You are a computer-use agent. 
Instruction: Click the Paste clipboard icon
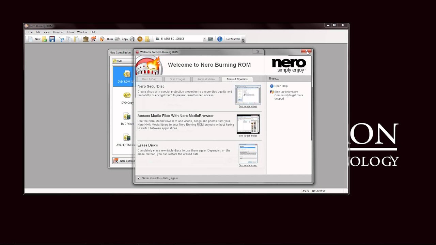pos(77,39)
